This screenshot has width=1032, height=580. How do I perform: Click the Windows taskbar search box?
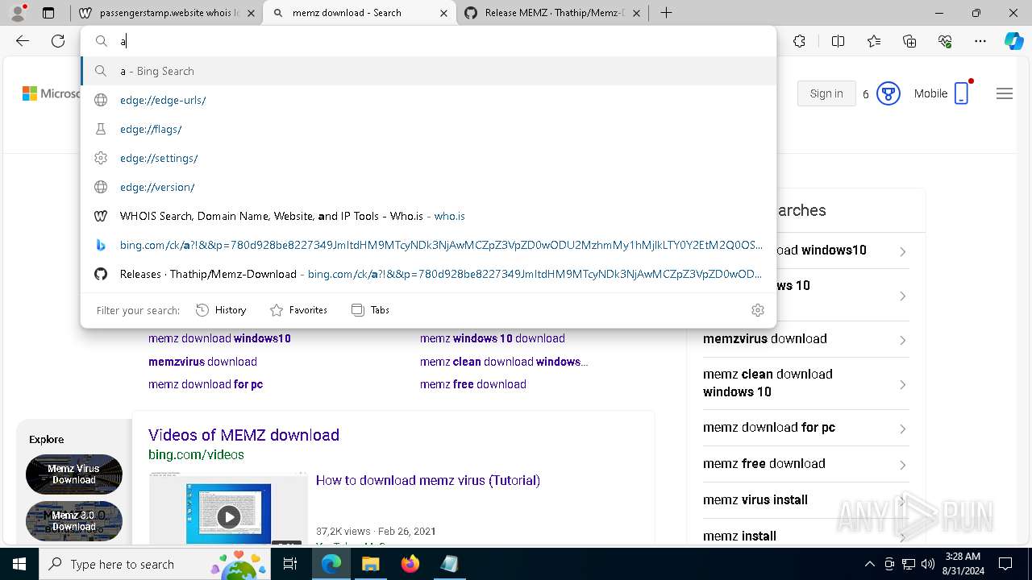[x=156, y=564]
